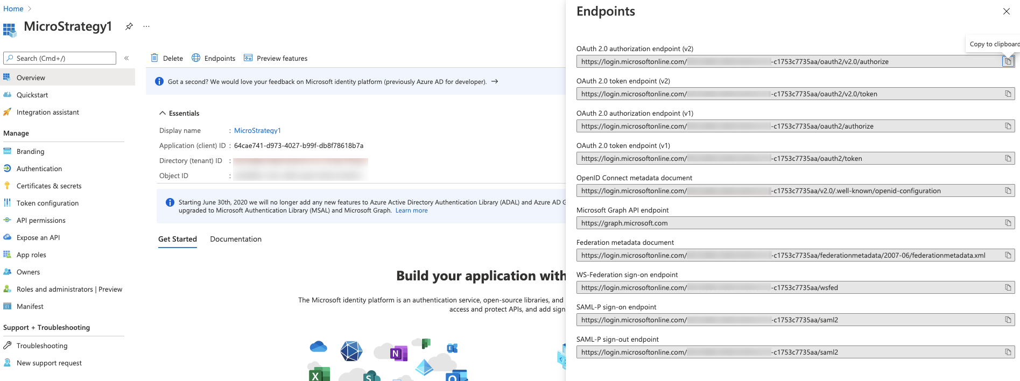Select the Get Started tab
The height and width of the screenshot is (381, 1020).
[177, 239]
